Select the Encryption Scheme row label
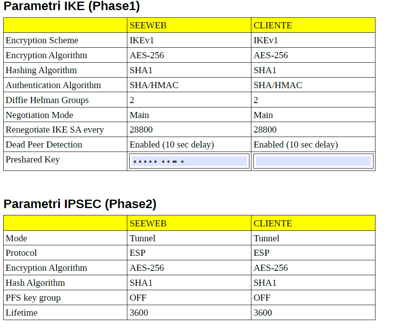Screen dimensions: 407x333 42,40
